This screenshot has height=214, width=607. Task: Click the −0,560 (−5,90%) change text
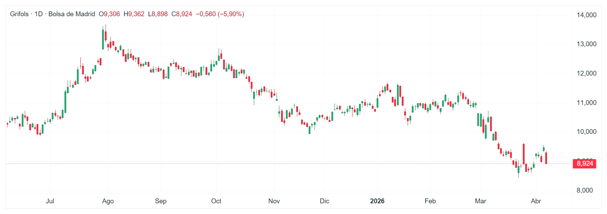(220, 14)
